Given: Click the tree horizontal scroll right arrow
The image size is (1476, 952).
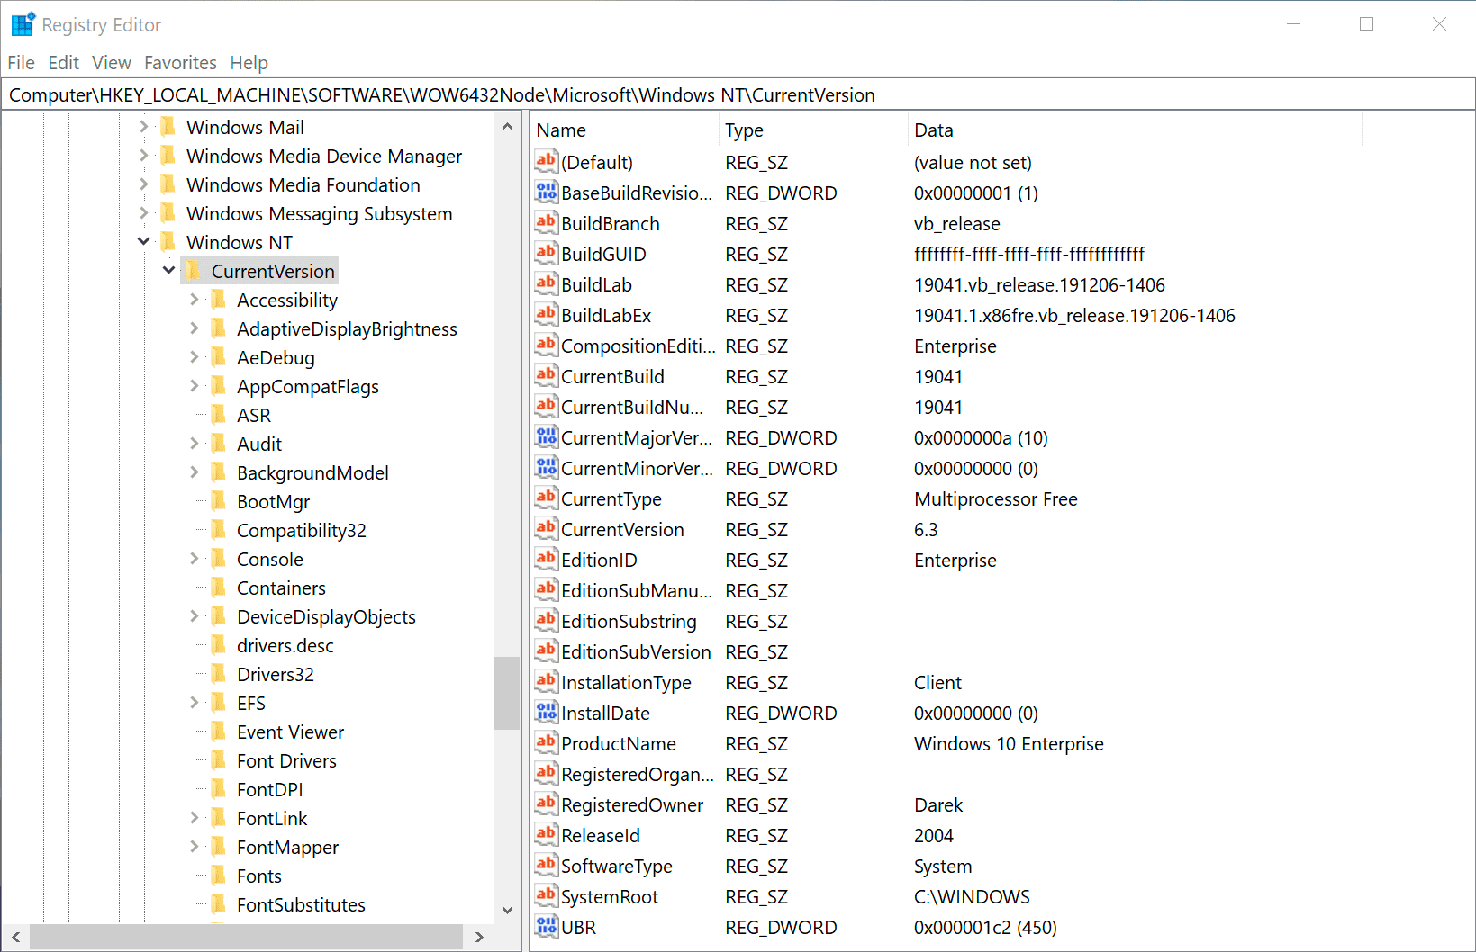Looking at the screenshot, I should [479, 937].
